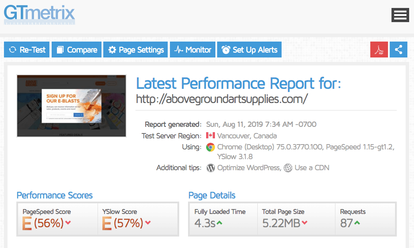Click the share icon button

[399, 50]
